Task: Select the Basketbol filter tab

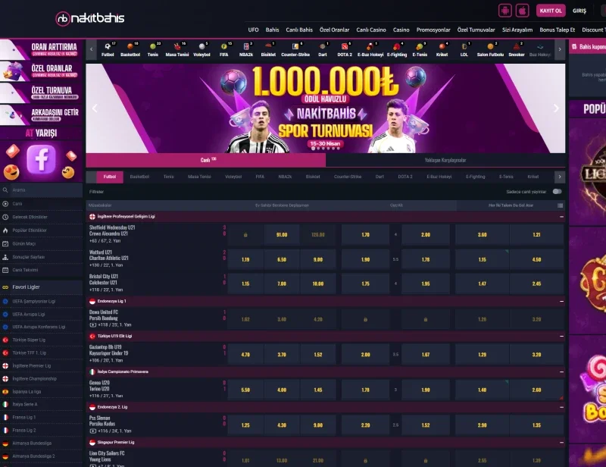Action: (139, 177)
